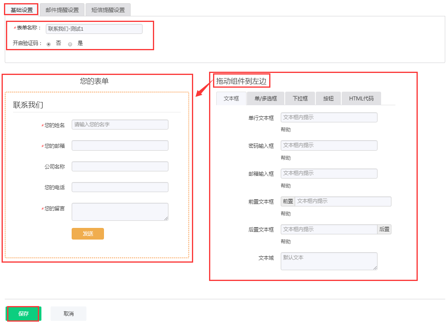Viewport: 448px width, 324px height.
Task: Open the 帮助 link under 单行文本框
Action: click(x=286, y=129)
